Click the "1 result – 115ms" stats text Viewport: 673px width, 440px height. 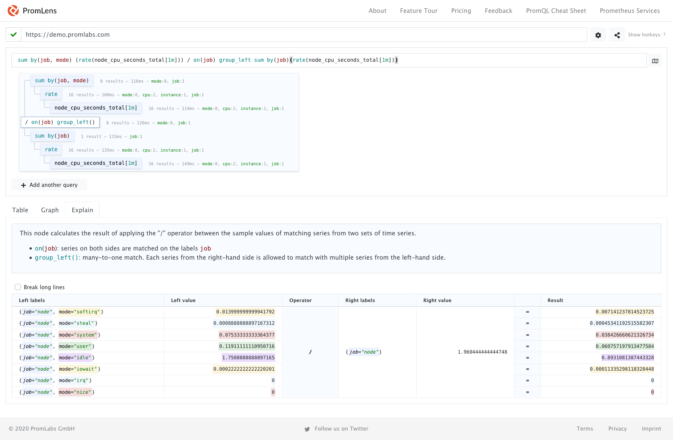pos(101,136)
